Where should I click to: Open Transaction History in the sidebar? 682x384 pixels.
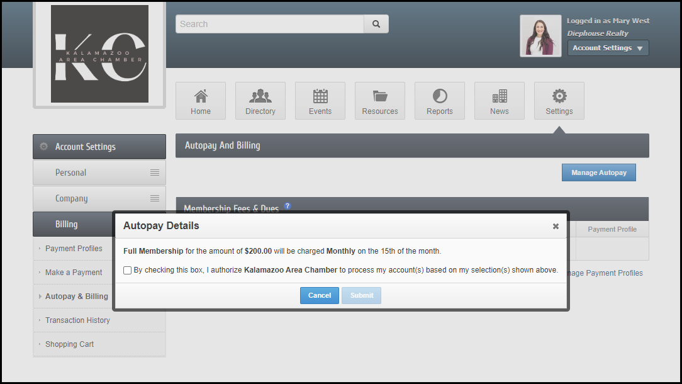[77, 320]
